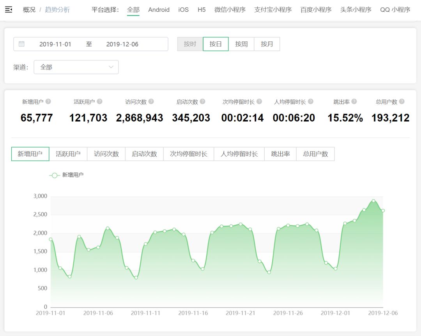421x336 pixels.
Task: Open the calendar icon in date range
Action: pyautogui.click(x=21, y=44)
